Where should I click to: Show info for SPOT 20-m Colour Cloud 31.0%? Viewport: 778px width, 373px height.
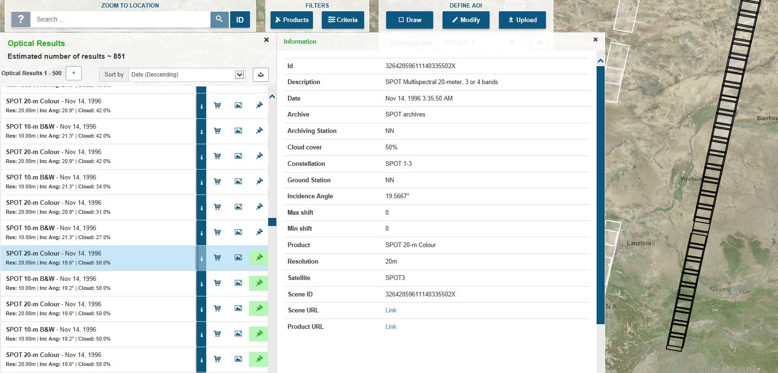[202, 207]
